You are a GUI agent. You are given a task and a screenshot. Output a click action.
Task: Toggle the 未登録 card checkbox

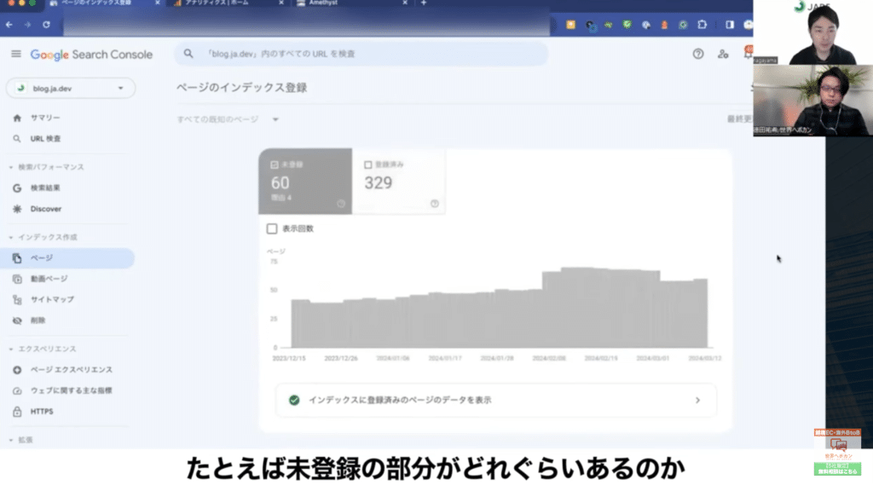click(275, 165)
